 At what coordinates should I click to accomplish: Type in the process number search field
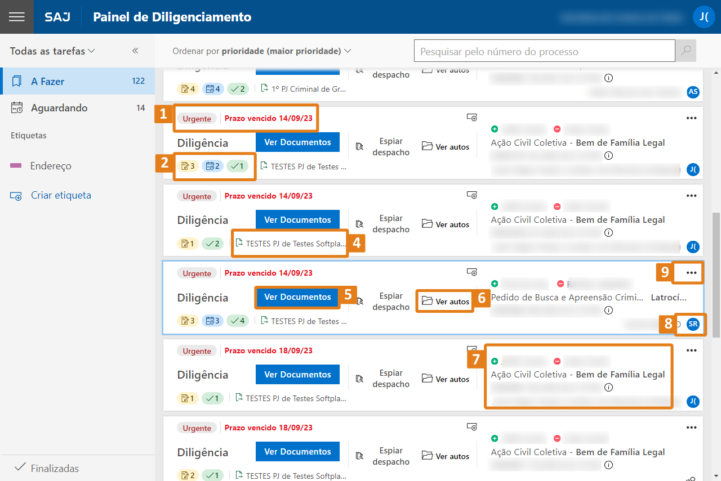pyautogui.click(x=544, y=51)
